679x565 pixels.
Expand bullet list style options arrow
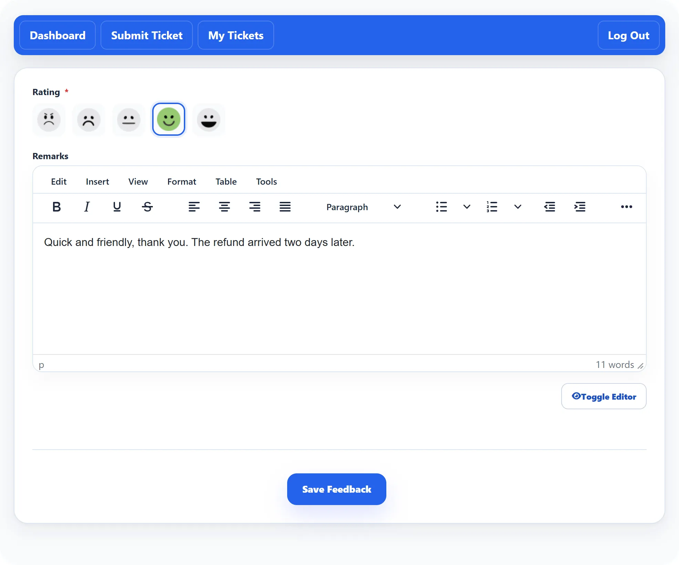467,207
